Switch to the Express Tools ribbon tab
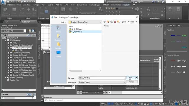Image resolution: width=189 pixels, height=106 pixels. point(82,5)
